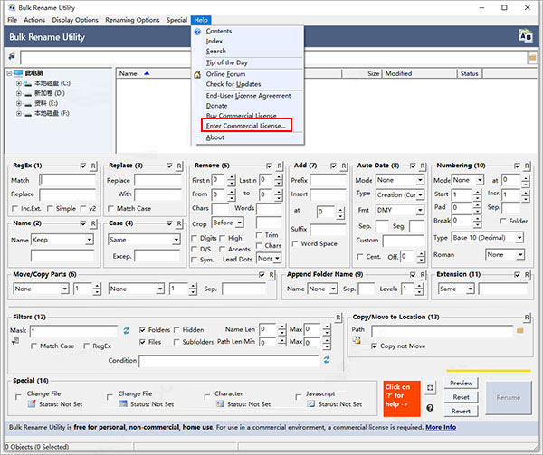Open the More Info link
This screenshot has height=455, width=543.
click(x=441, y=427)
